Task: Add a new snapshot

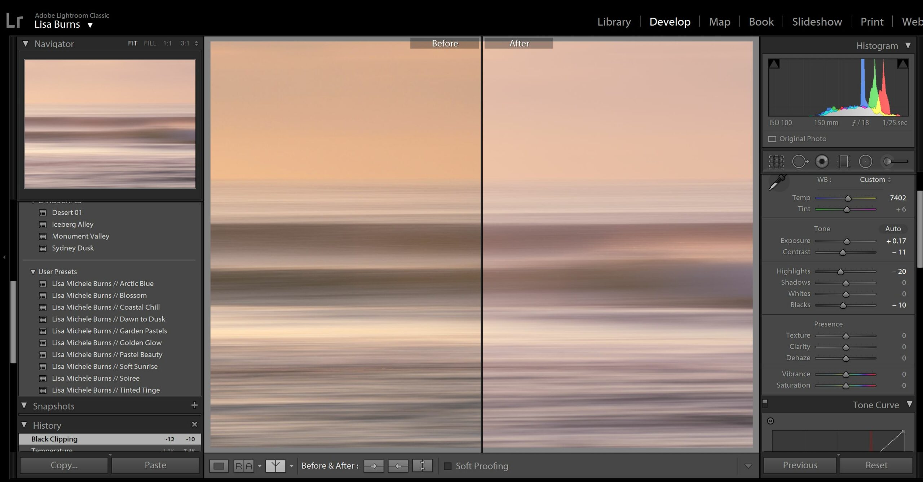Action: [195, 405]
